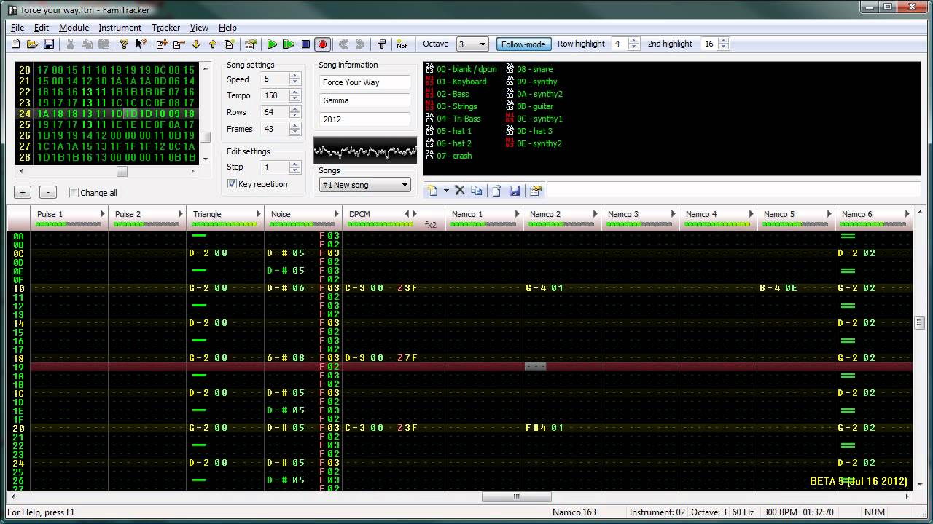Select instrument 0B - guitar
This screenshot has height=524, width=933.
pos(529,106)
